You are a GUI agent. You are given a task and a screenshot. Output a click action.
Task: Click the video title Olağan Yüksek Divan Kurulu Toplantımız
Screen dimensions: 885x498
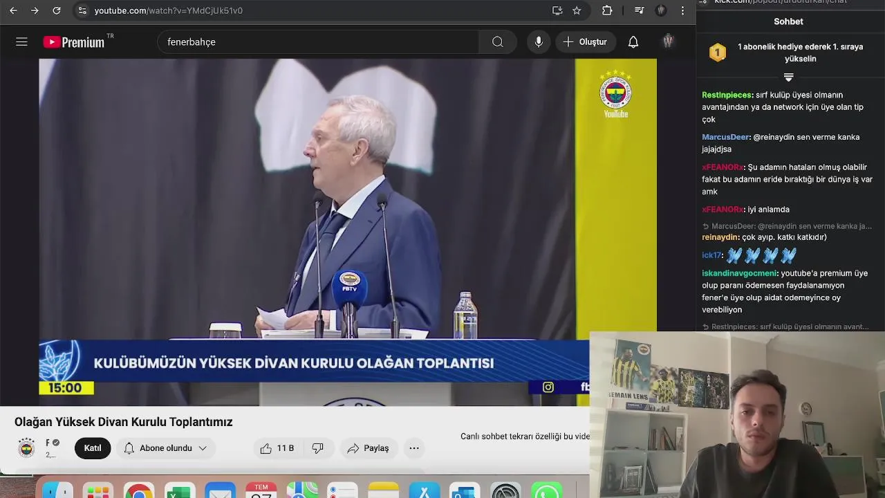point(124,422)
